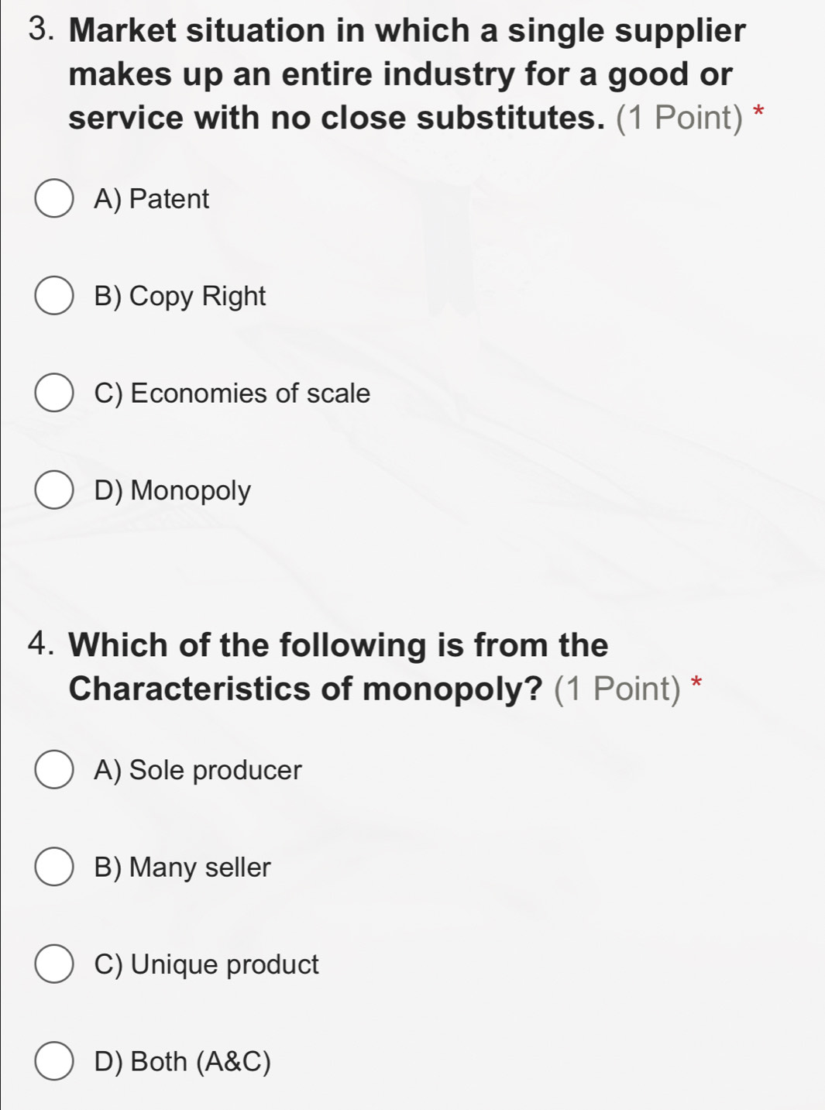Image resolution: width=825 pixels, height=1110 pixels.
Task: Select the radio circle for Both (A&C)
Action: click(x=54, y=1061)
